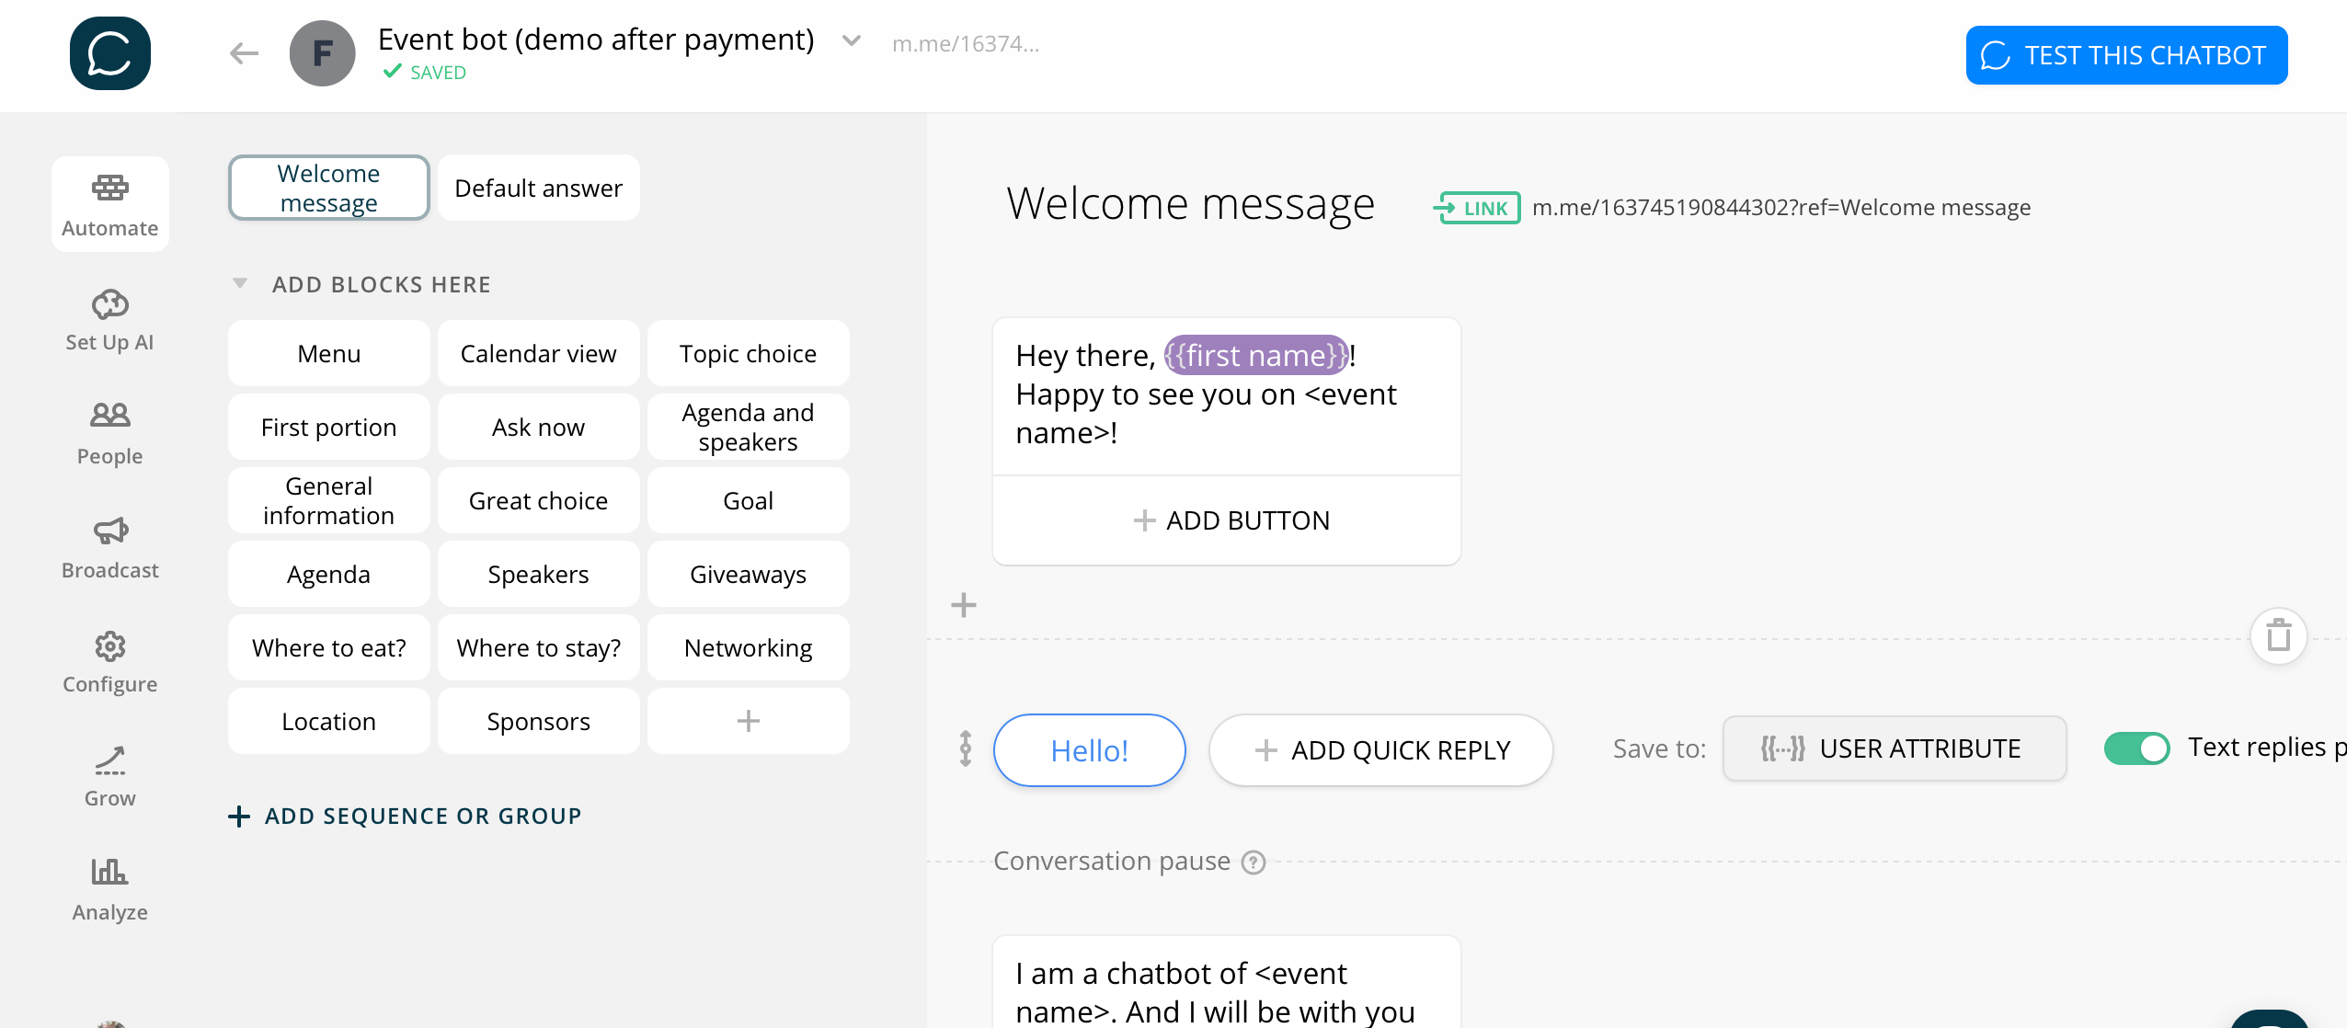Viewport: 2347px width, 1028px height.
Task: Disable the text replies toggle
Action: pos(2137,748)
